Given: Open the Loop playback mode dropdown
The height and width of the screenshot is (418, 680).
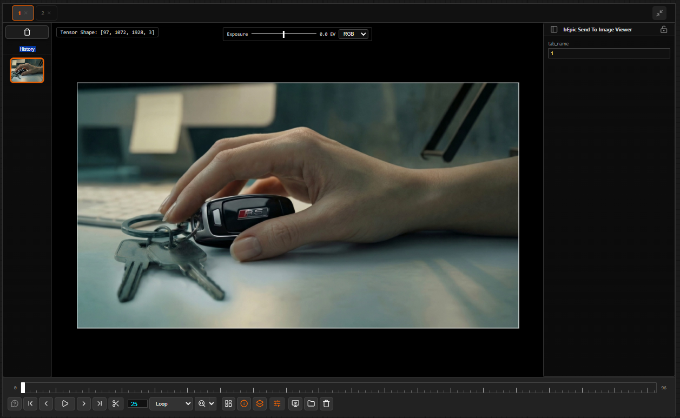Looking at the screenshot, I should [171, 403].
